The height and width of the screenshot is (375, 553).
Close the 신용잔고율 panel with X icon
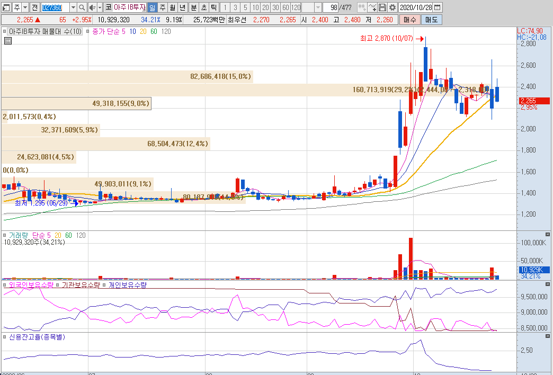548,336
